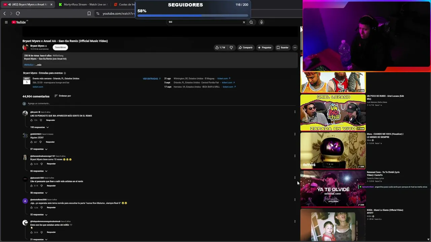Open options menu for '10 voces' comment
Viewport: 431px width, 242px height.
[295, 156]
